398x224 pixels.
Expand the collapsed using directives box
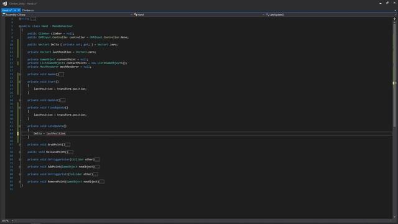(33, 19)
